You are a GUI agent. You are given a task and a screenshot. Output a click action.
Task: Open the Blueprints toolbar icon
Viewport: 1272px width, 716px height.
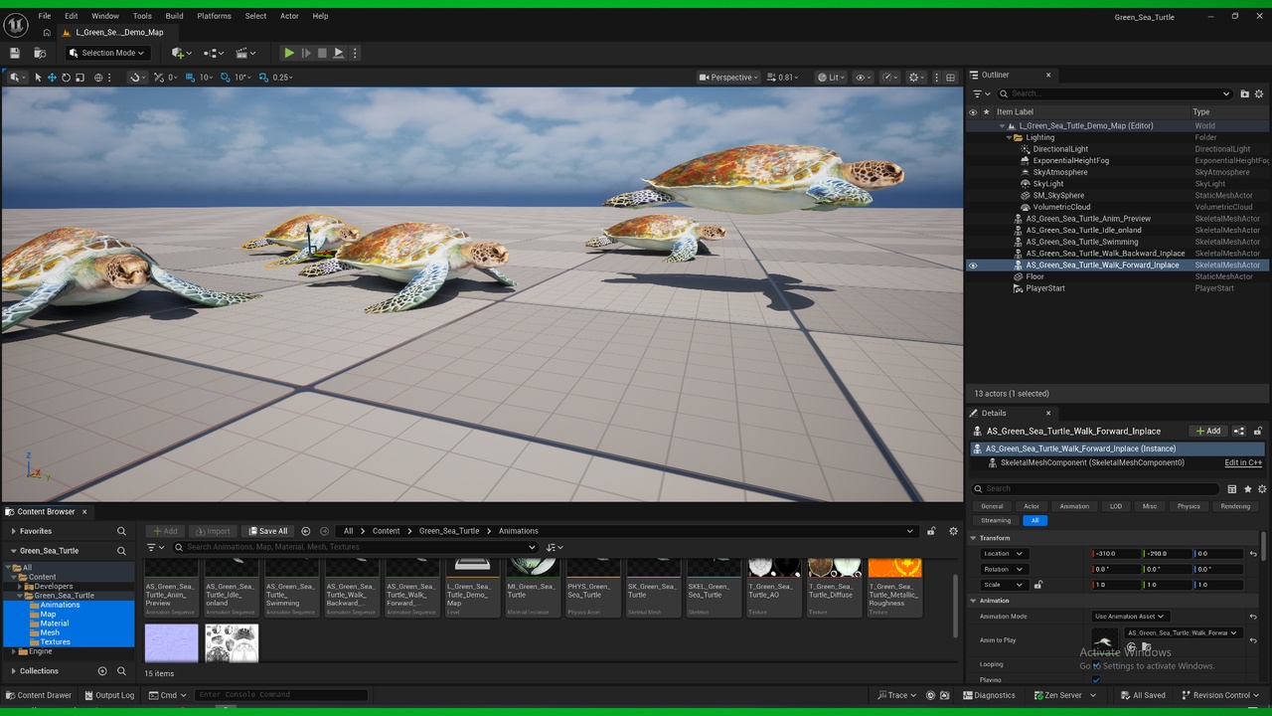click(x=214, y=53)
